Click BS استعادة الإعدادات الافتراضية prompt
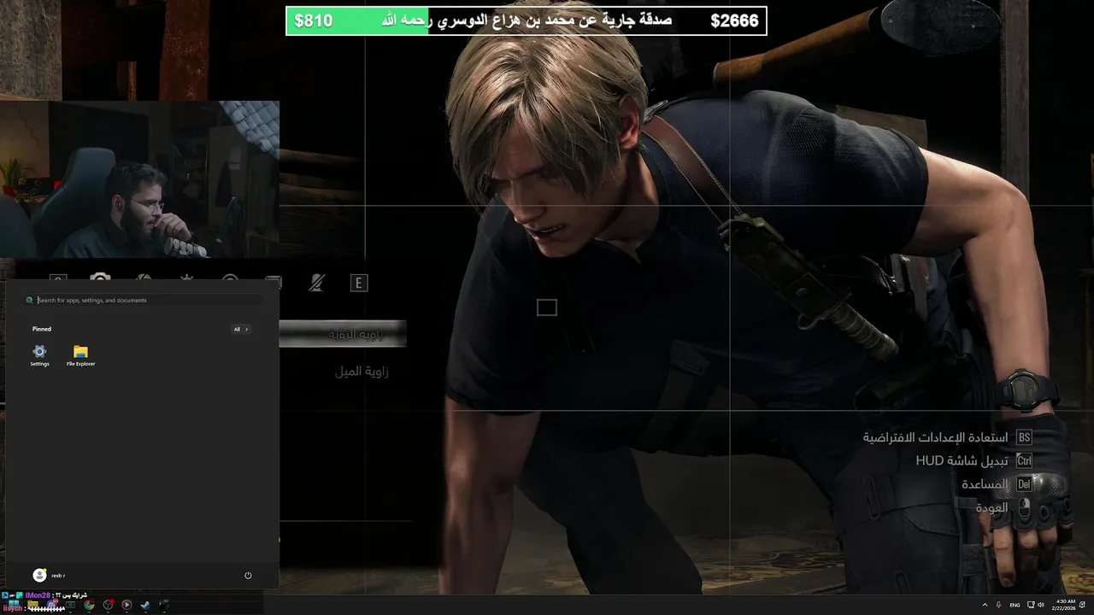 (x=947, y=437)
